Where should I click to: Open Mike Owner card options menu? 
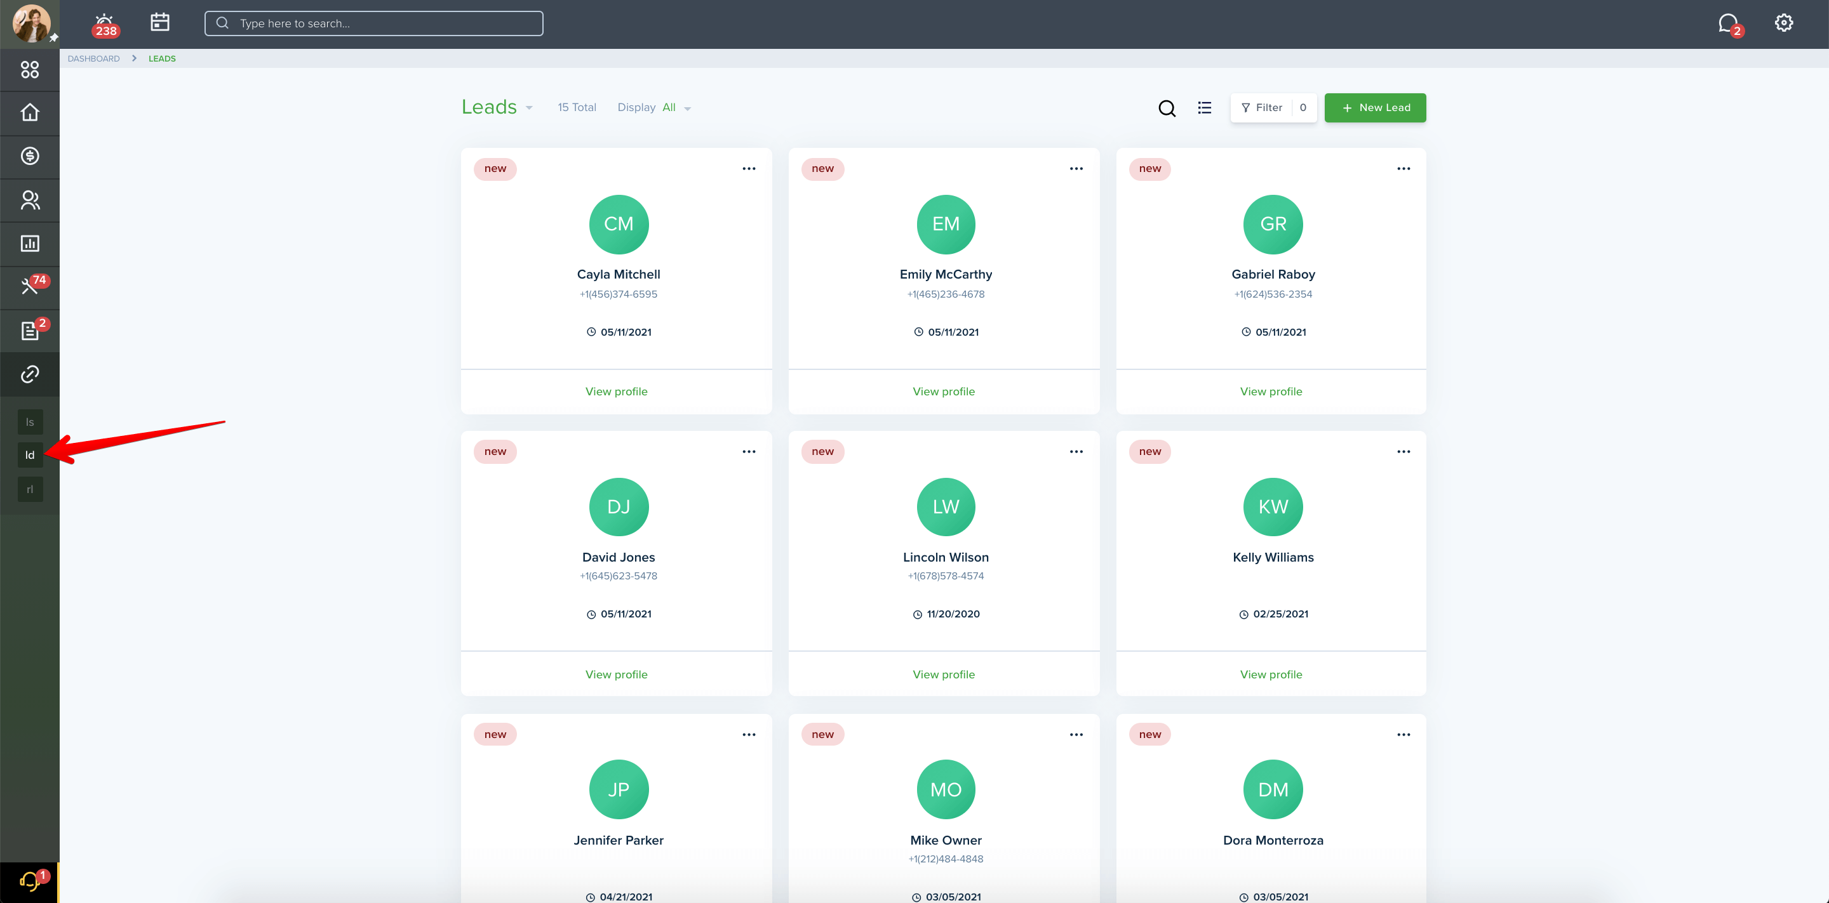[x=1076, y=735]
